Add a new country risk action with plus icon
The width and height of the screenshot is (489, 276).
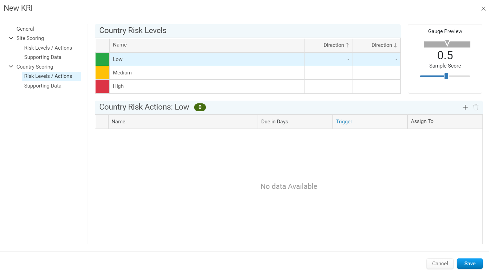pos(465,107)
